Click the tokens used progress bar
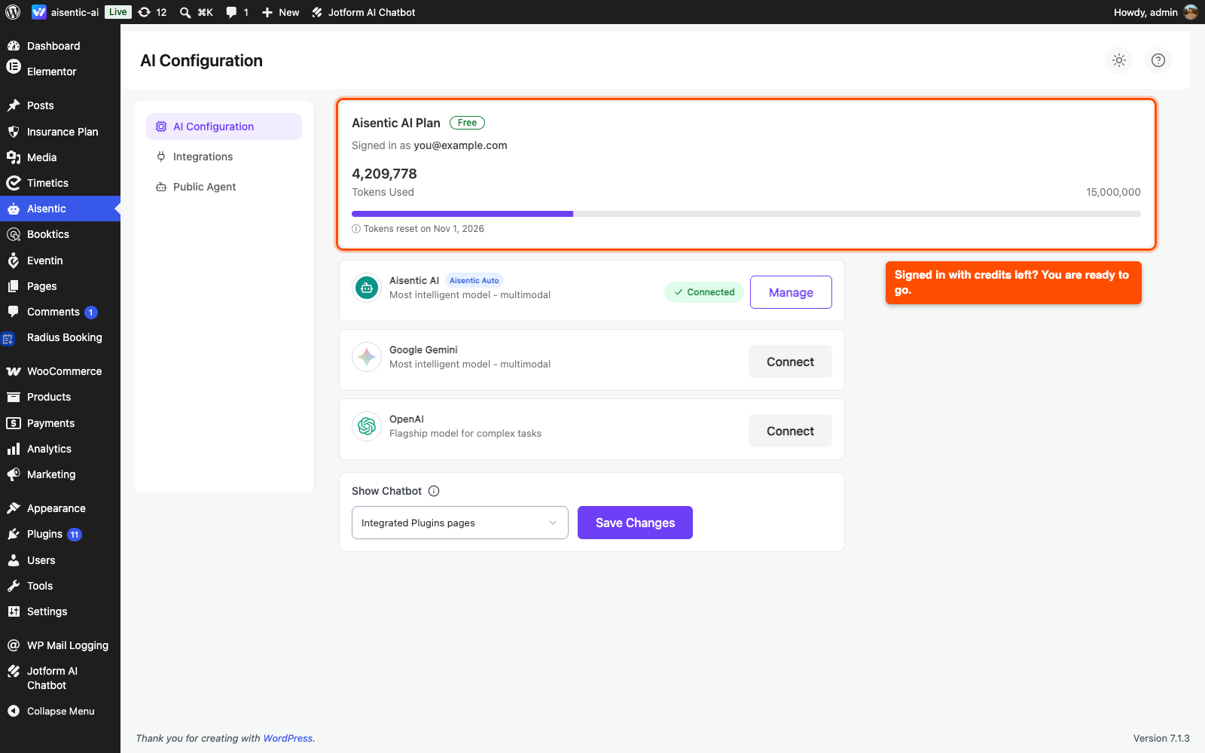The width and height of the screenshot is (1205, 753). click(746, 214)
